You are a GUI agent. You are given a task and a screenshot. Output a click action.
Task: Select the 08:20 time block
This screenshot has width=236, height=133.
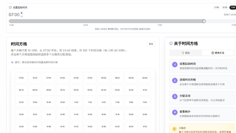[131, 78]
